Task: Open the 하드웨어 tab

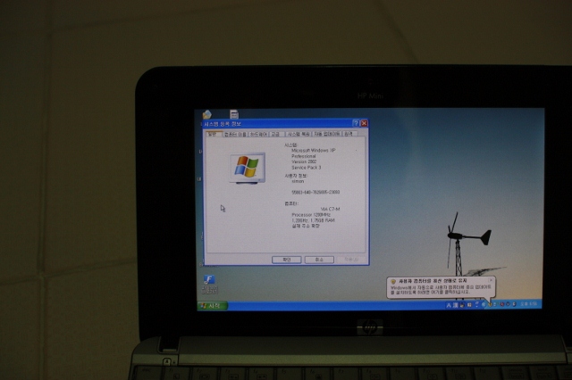Action: (258, 134)
